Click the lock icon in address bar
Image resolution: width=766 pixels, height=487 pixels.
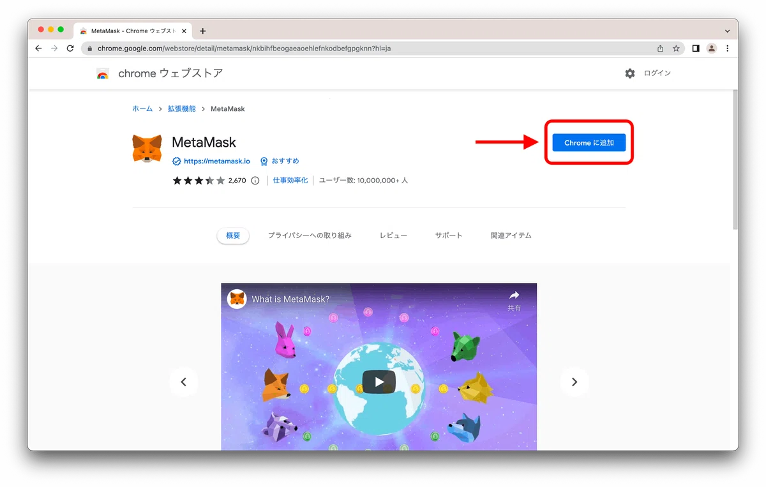click(90, 49)
